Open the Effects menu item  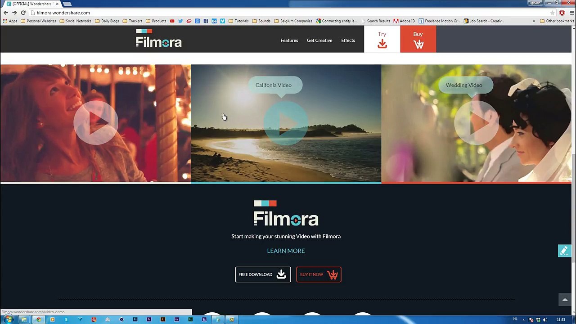pos(348,40)
